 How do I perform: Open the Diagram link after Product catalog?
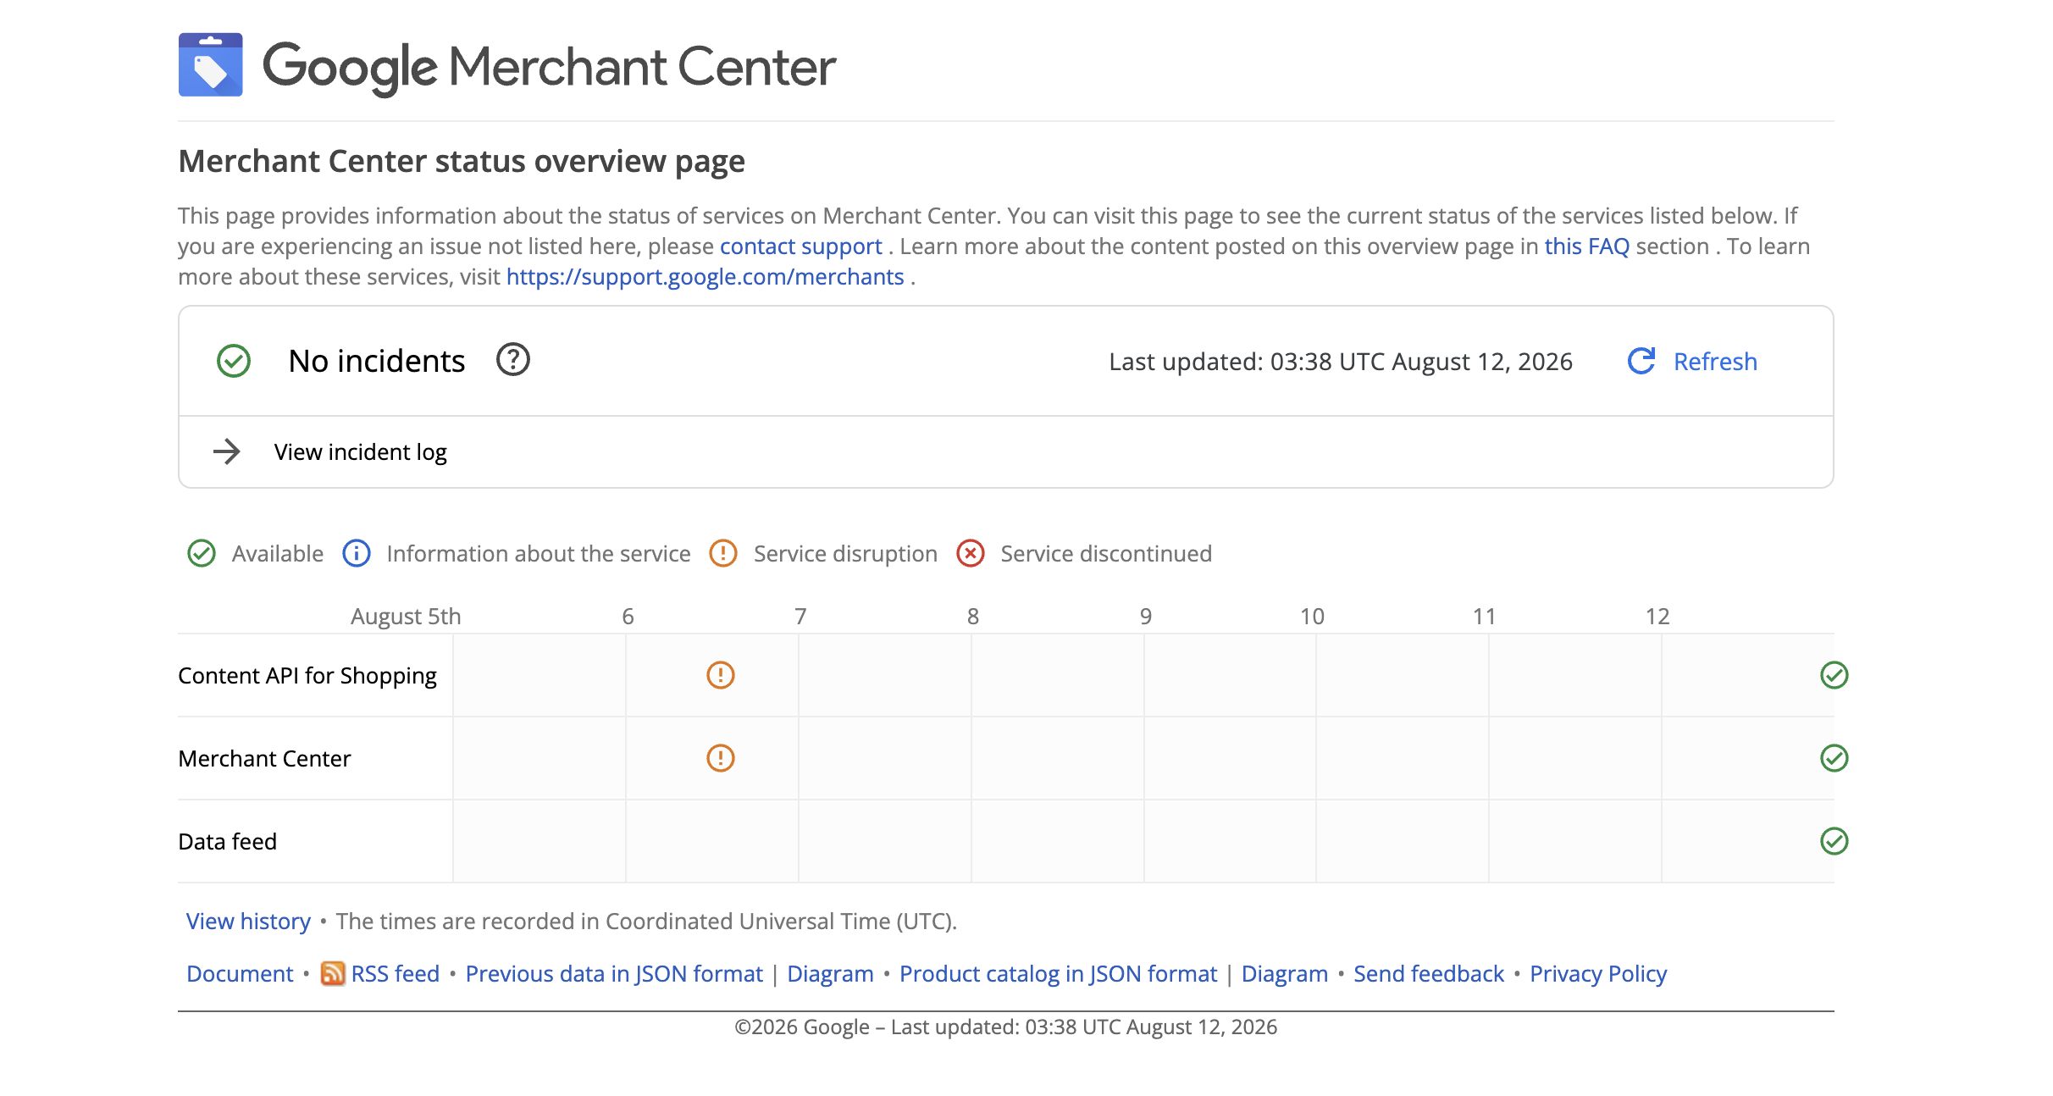(x=1285, y=974)
